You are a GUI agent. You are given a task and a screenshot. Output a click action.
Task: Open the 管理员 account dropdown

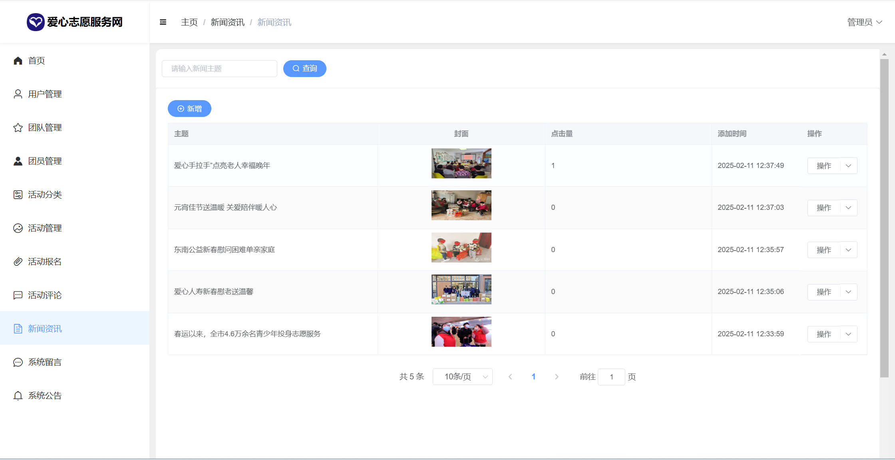coord(864,22)
